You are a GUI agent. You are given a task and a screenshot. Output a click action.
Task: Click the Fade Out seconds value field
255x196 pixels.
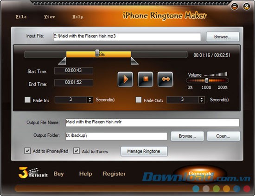(x=183, y=100)
